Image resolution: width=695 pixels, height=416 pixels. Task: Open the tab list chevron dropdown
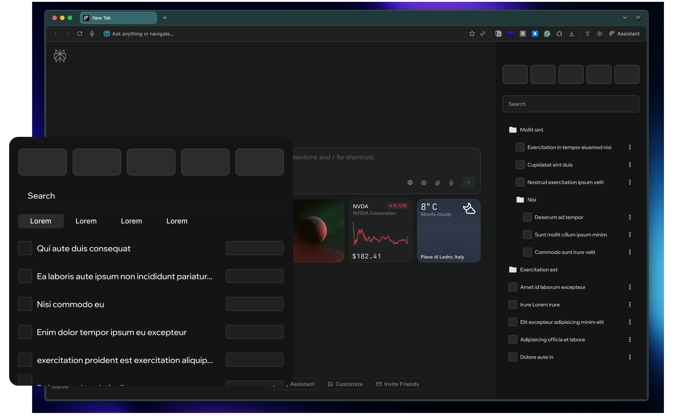tap(625, 18)
